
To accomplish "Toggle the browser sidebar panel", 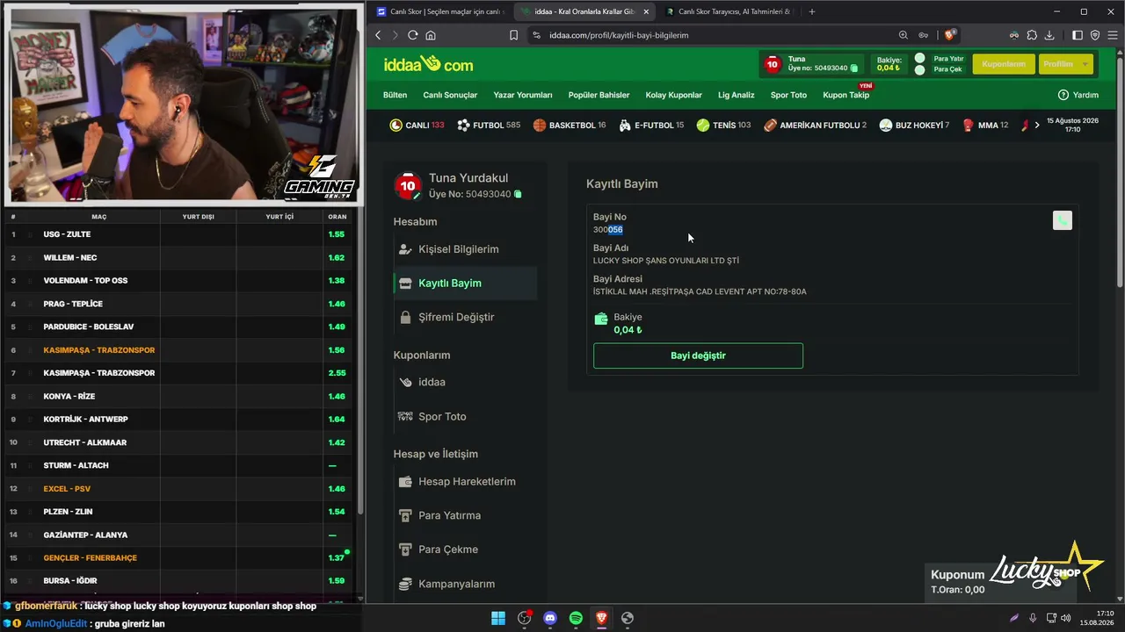I will [1078, 35].
